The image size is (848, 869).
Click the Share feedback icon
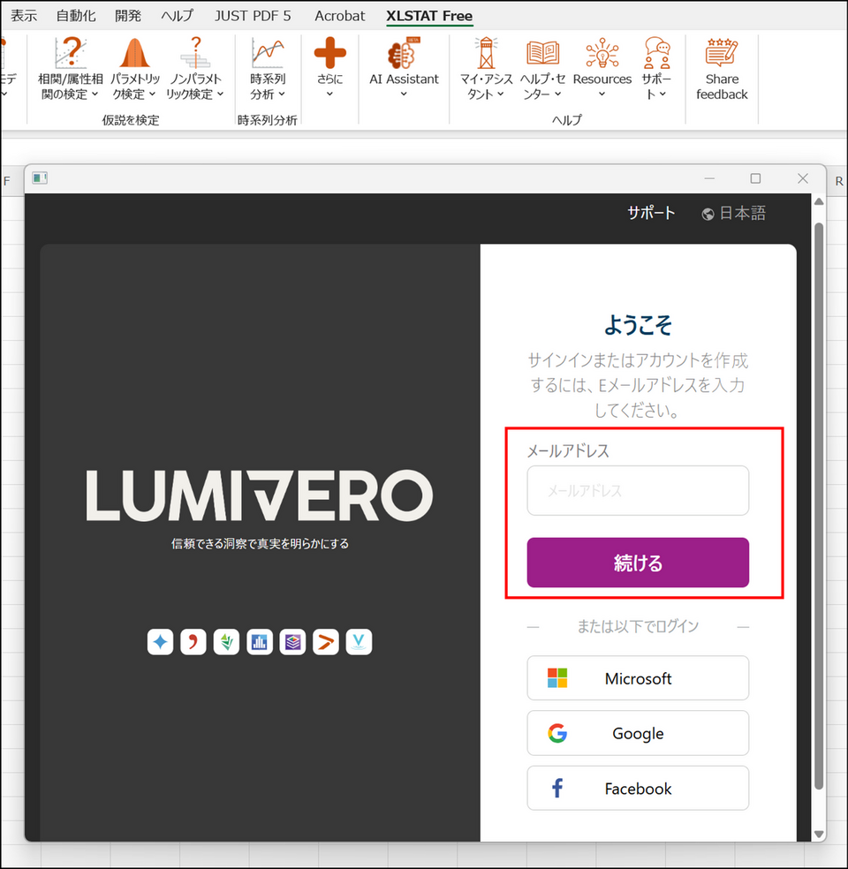pyautogui.click(x=721, y=53)
